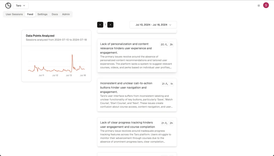Click the Taro logo icon
This screenshot has width=274, height=156.
click(8, 5)
